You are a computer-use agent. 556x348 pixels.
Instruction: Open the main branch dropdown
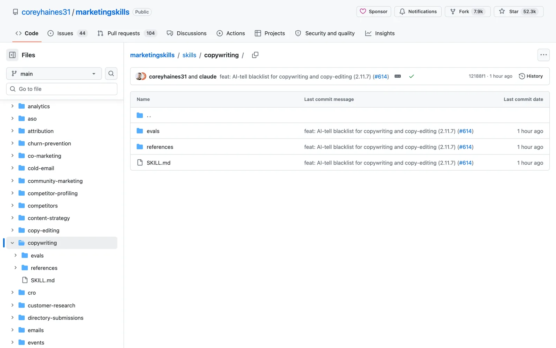54,73
